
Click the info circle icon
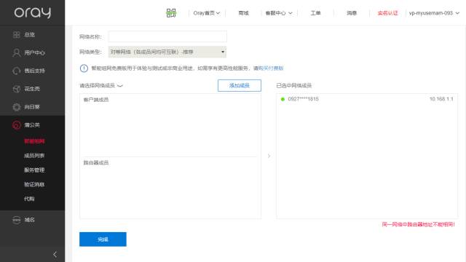84,68
